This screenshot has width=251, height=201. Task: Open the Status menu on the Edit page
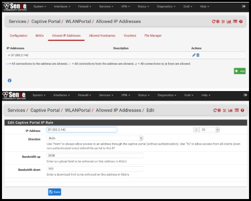pos(144,95)
